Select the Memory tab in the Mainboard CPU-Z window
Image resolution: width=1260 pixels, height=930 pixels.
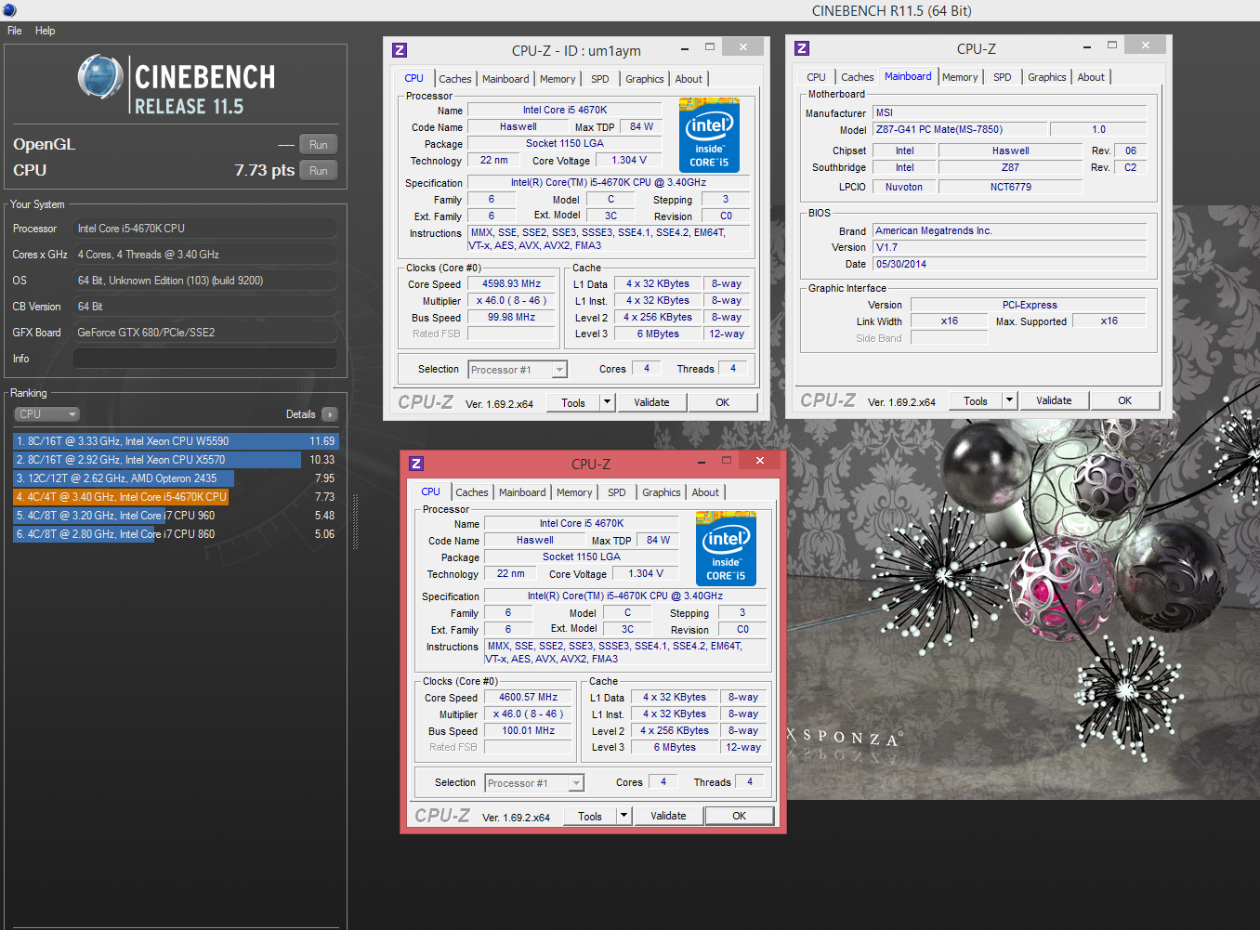click(960, 77)
